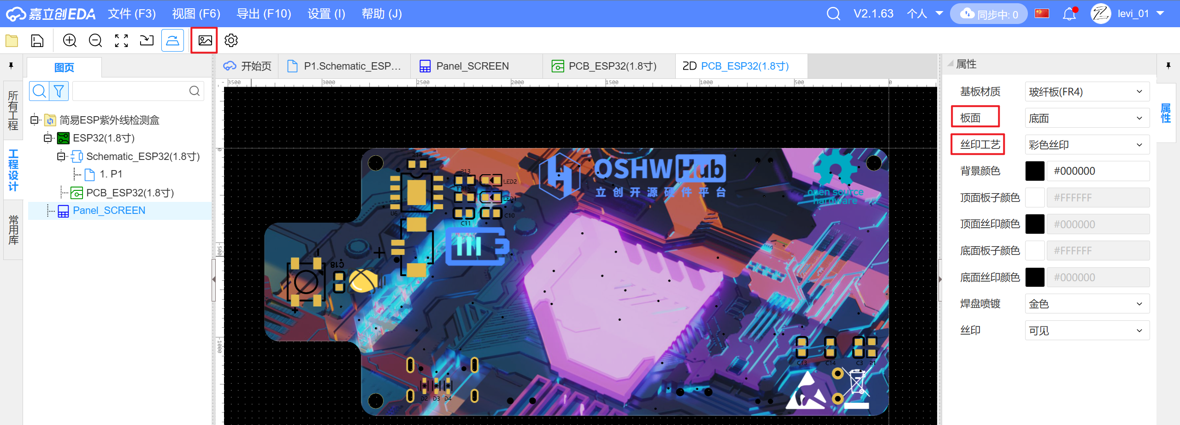Pin the right properties panel
1180x425 pixels.
1168,66
